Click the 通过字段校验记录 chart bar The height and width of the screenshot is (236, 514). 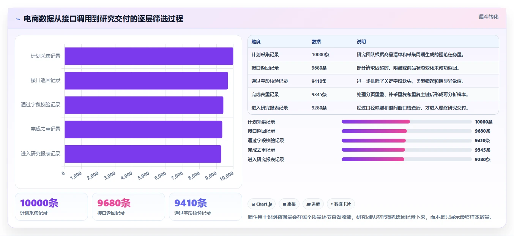tap(144, 105)
